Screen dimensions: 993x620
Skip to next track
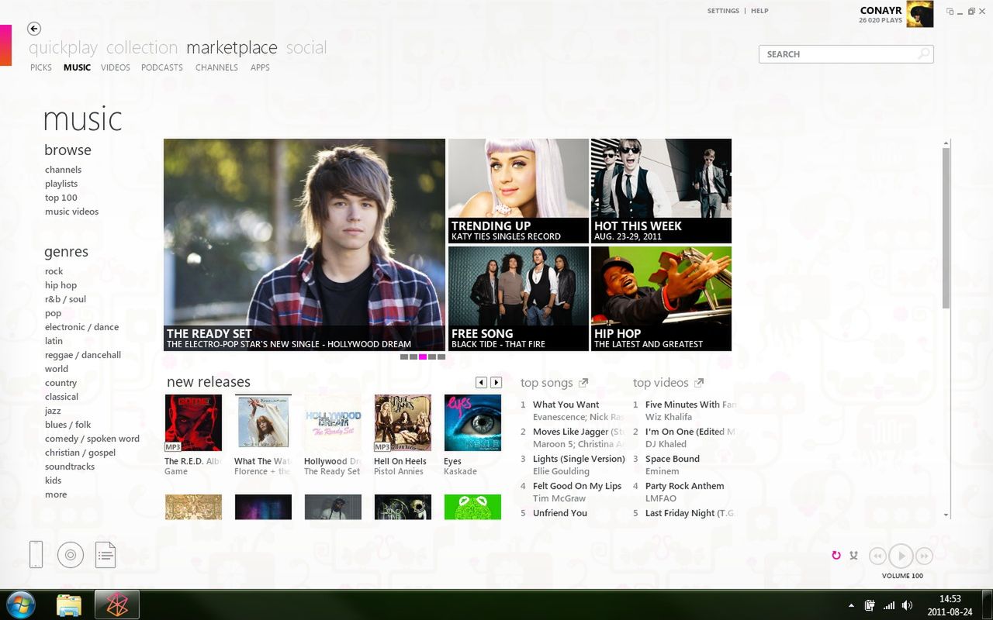pyautogui.click(x=924, y=556)
